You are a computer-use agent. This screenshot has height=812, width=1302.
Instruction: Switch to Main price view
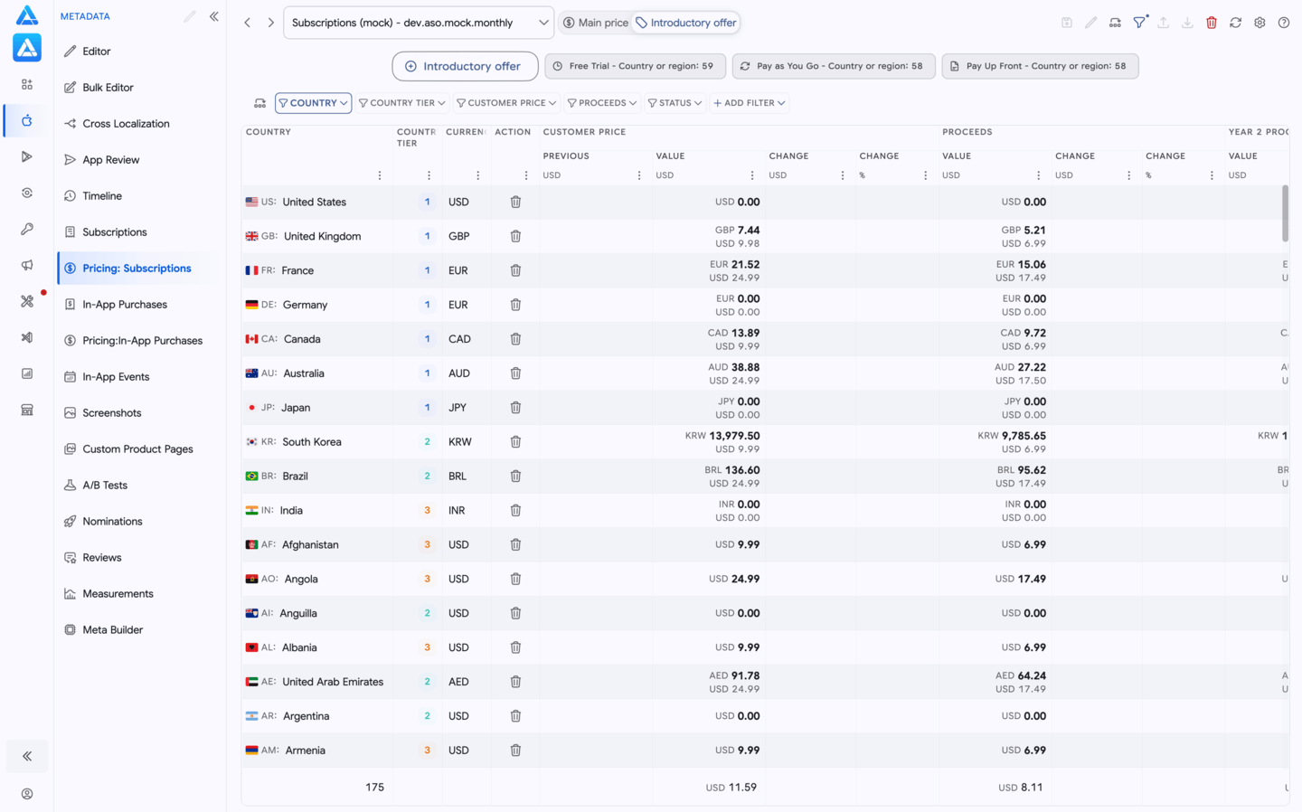pyautogui.click(x=596, y=23)
